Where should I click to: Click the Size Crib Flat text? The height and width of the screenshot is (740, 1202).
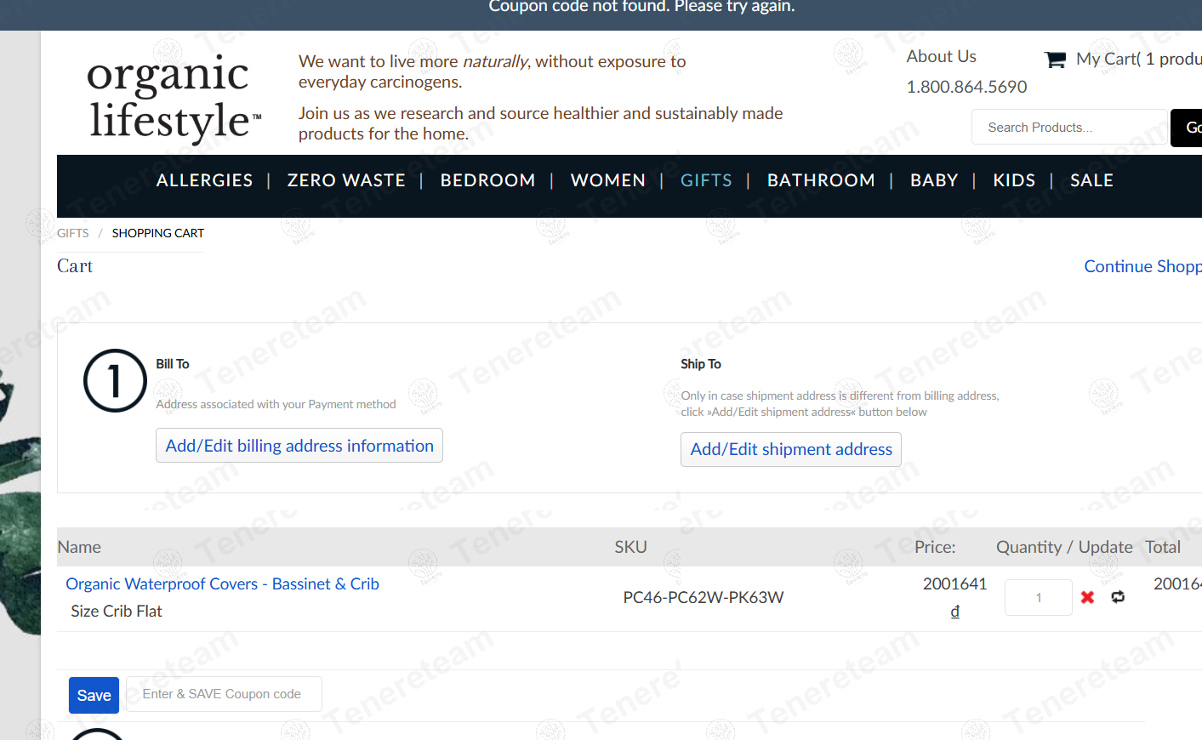click(x=117, y=611)
